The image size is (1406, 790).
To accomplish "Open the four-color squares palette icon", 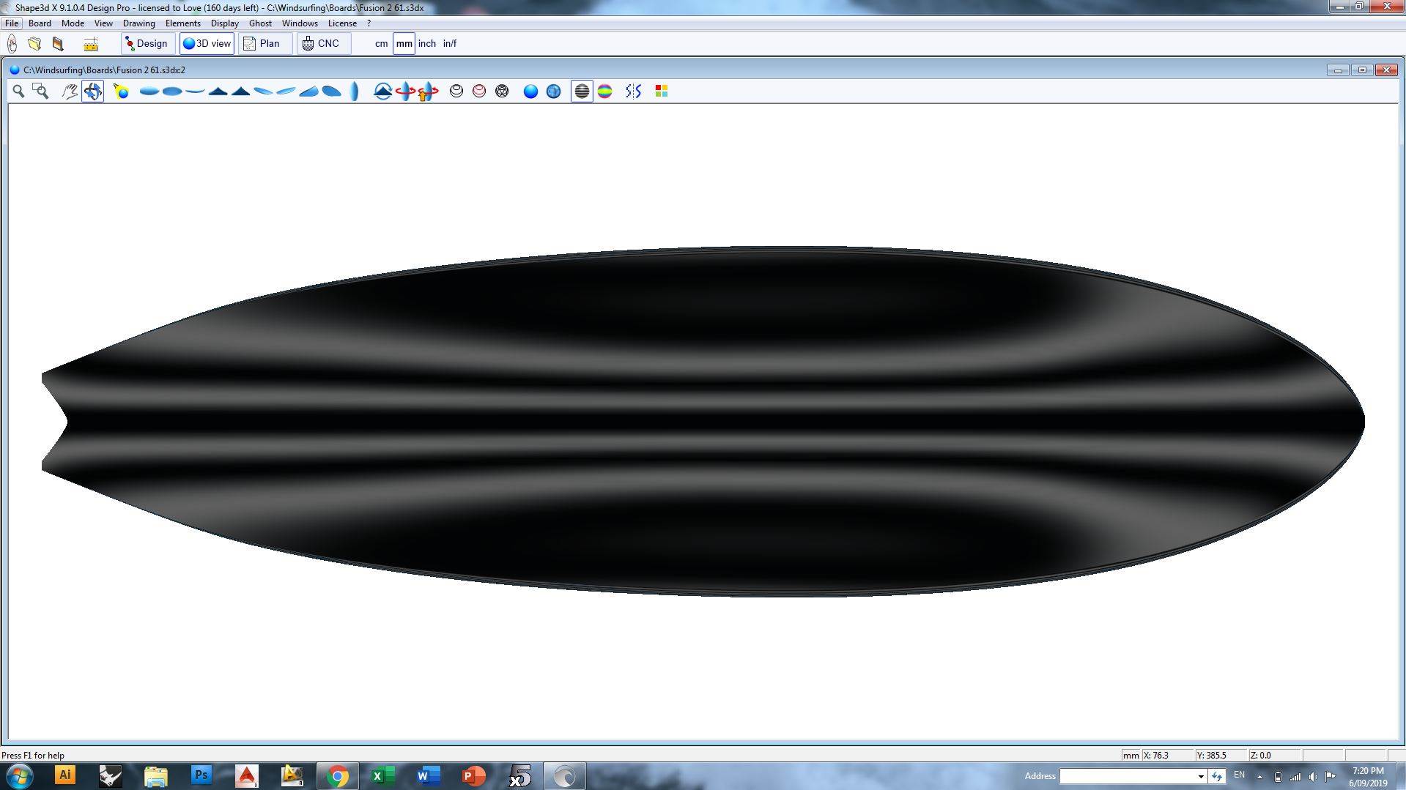I will (661, 91).
